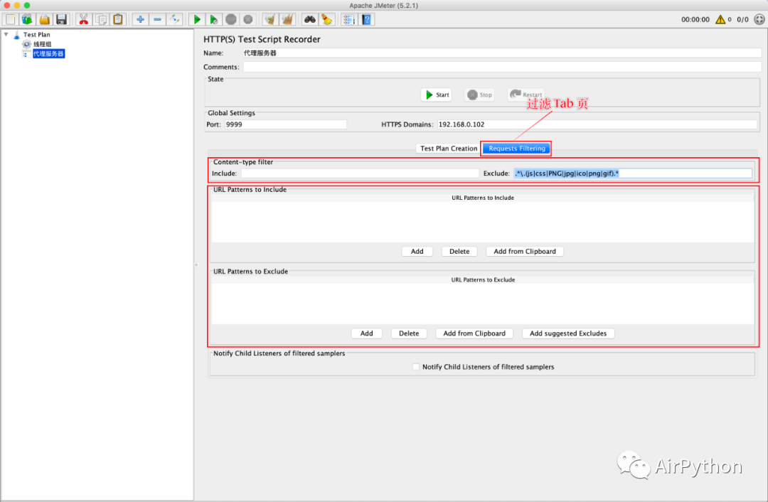Image resolution: width=768 pixels, height=502 pixels.
Task: Open the Templates icon
Action: 28,20
